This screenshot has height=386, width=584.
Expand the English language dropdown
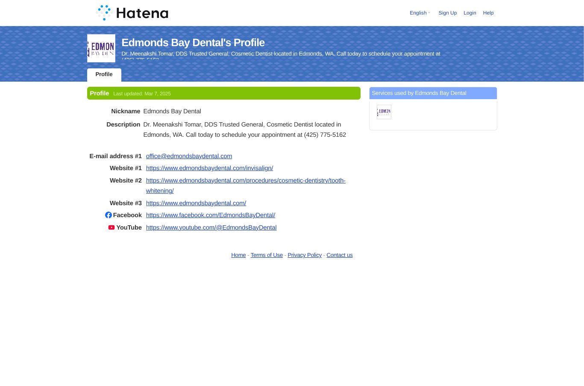point(420,13)
